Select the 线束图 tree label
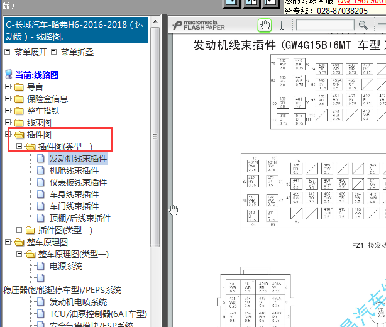The height and width of the screenshot is (327, 386). coord(39,123)
